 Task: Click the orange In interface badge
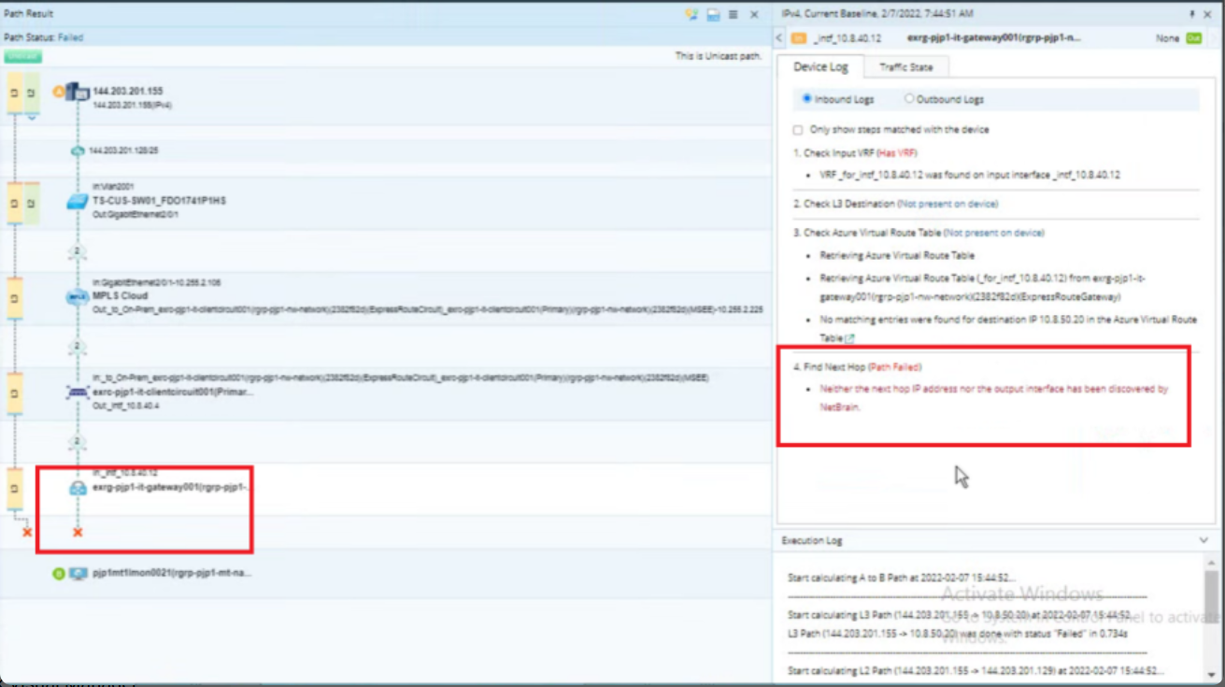(x=798, y=38)
